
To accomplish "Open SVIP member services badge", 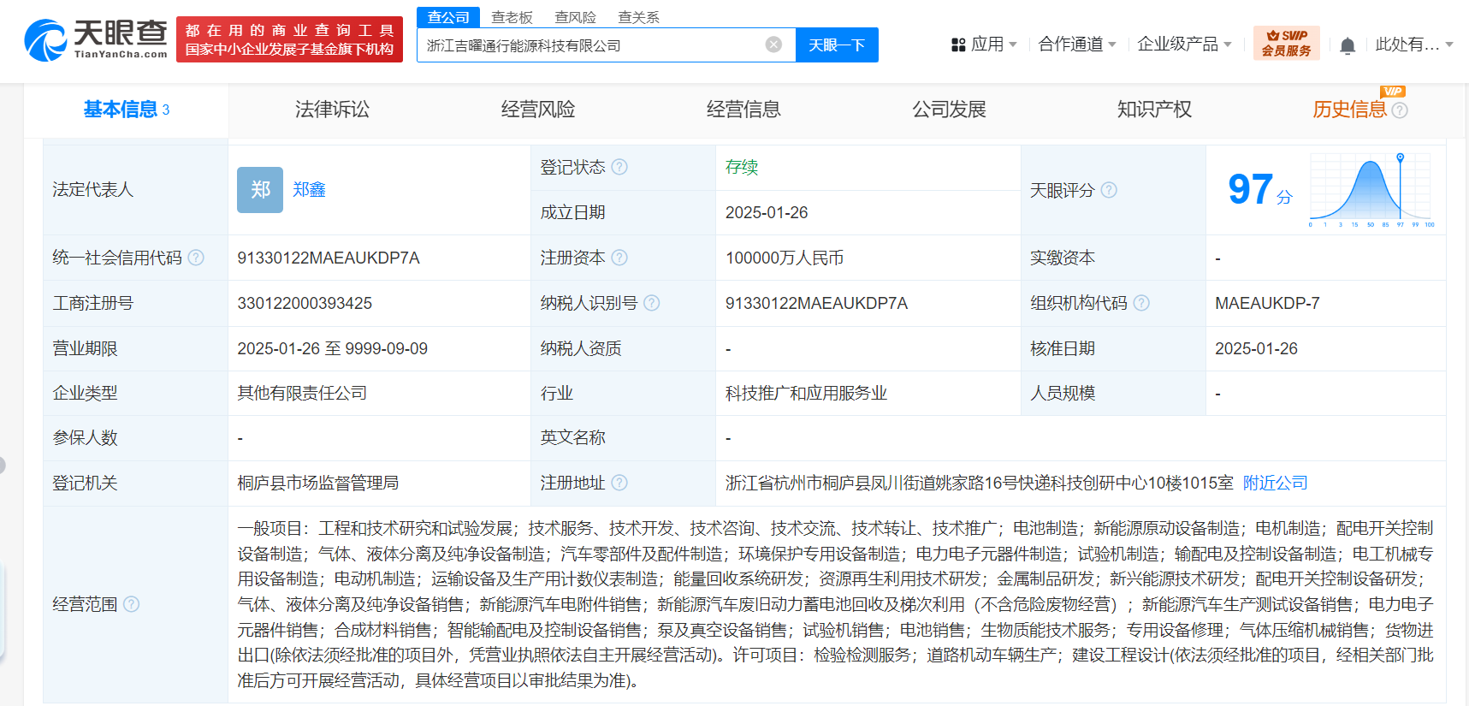I will point(1286,43).
